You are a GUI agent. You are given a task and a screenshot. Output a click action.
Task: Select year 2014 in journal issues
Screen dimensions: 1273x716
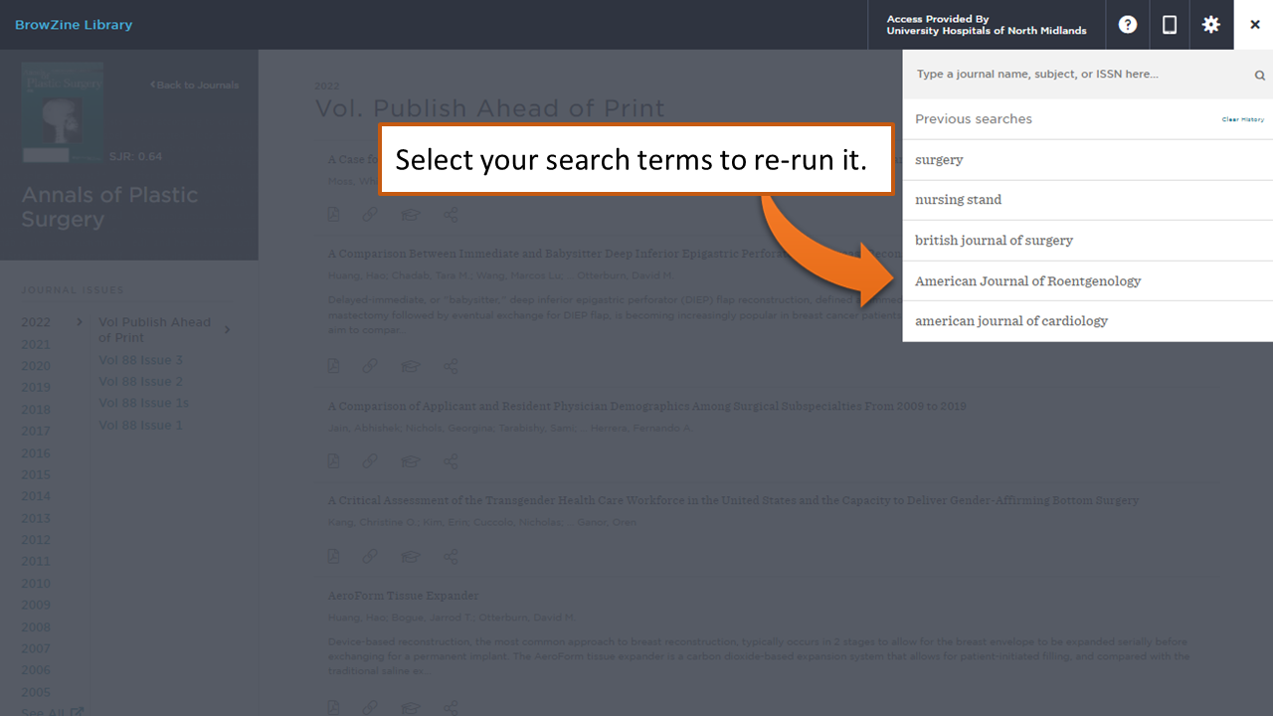tap(36, 496)
